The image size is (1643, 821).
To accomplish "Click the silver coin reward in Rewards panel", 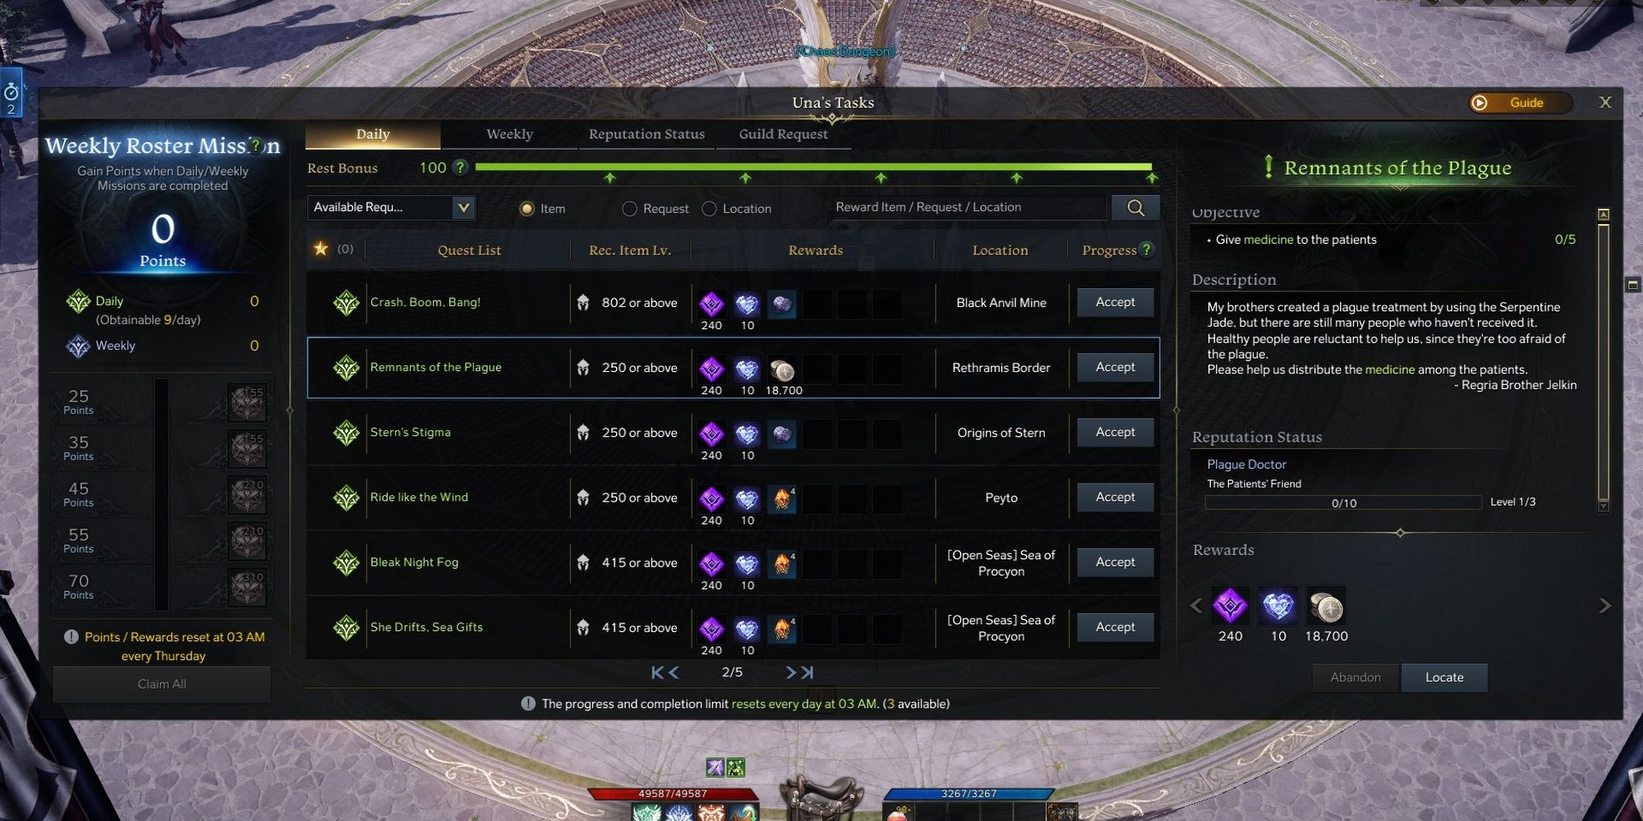I will point(1325,608).
